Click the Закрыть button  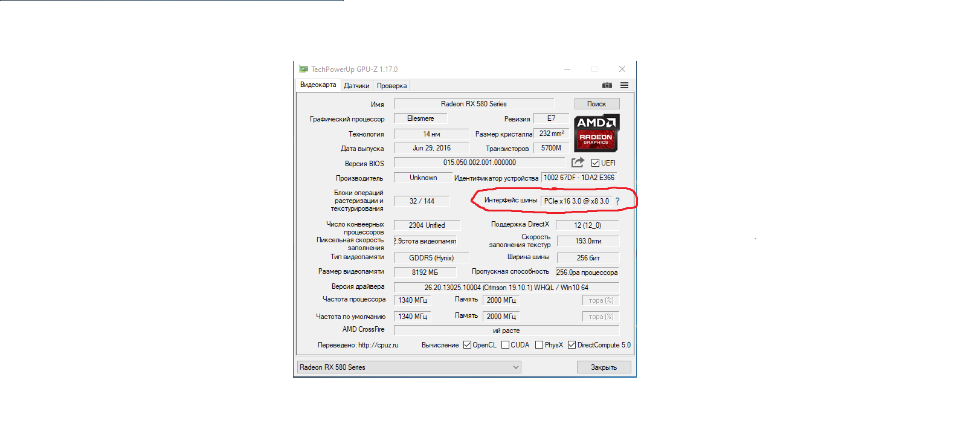click(604, 367)
